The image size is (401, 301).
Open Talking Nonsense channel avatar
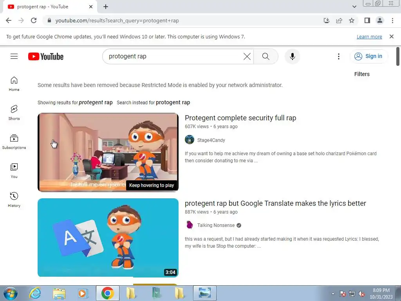(x=190, y=225)
